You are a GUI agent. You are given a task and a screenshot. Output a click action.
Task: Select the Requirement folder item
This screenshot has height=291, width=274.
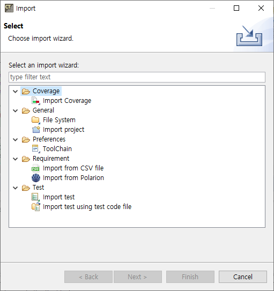pyautogui.click(x=46, y=159)
